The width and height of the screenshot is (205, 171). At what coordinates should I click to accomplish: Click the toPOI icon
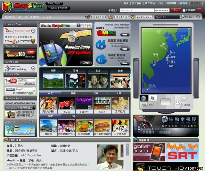(178, 105)
